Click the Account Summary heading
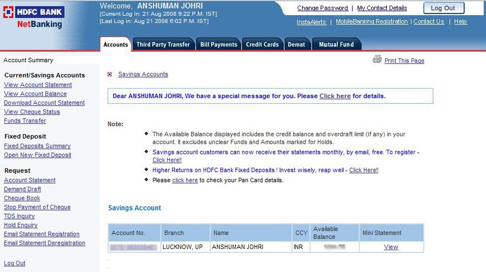This screenshot has width=486, height=272. (x=28, y=60)
